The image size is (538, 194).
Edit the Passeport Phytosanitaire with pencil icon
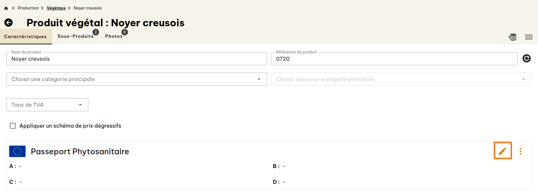(x=503, y=151)
